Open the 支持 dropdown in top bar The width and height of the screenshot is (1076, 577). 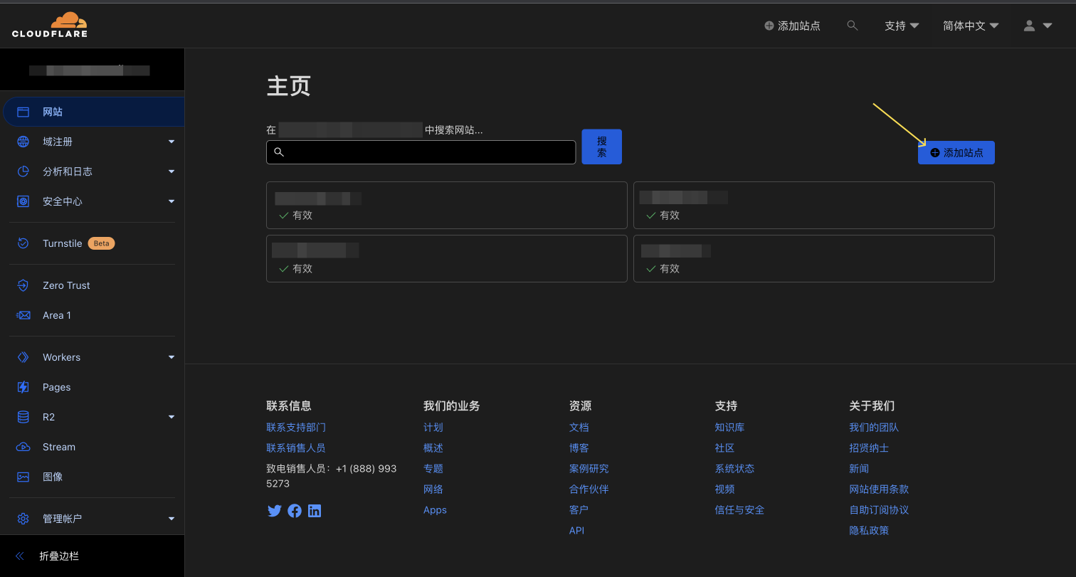(902, 26)
